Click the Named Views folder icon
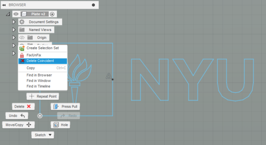Image resolution: width=266 pixels, height=145 pixels. pyautogui.click(x=22, y=30)
